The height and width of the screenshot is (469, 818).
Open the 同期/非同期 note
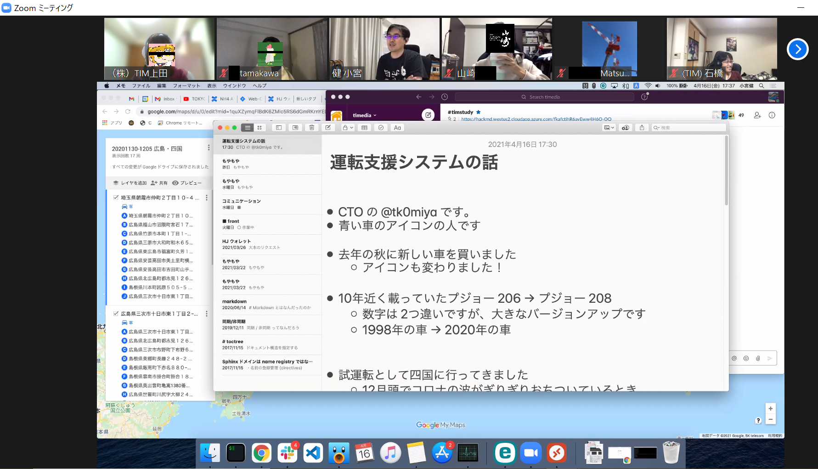[x=267, y=325]
